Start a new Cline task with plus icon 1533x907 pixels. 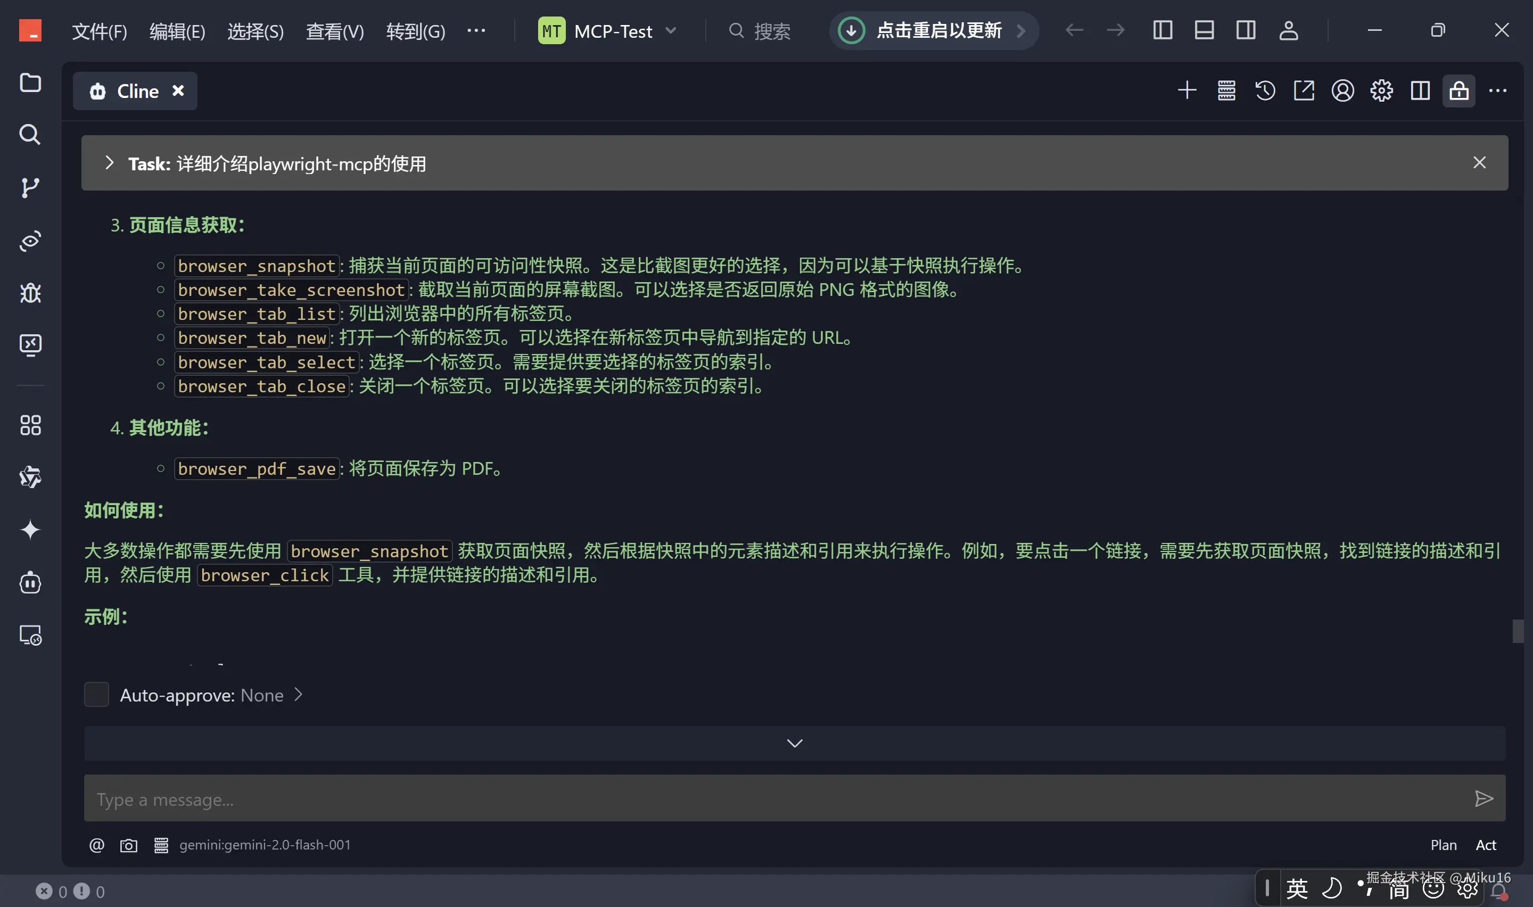point(1186,90)
